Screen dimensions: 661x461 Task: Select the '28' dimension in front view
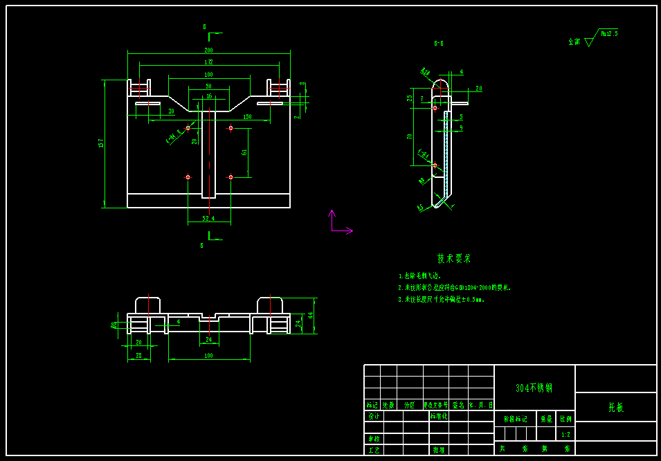(138, 356)
